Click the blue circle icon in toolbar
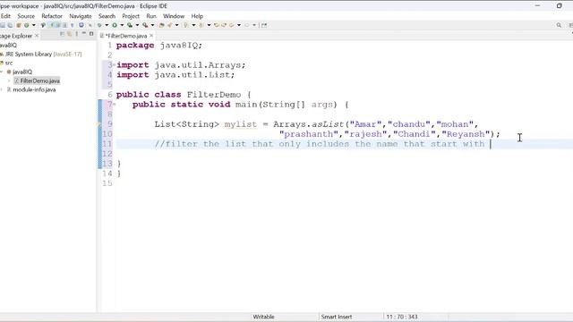Screen dimensions: 573x322 click(81, 25)
